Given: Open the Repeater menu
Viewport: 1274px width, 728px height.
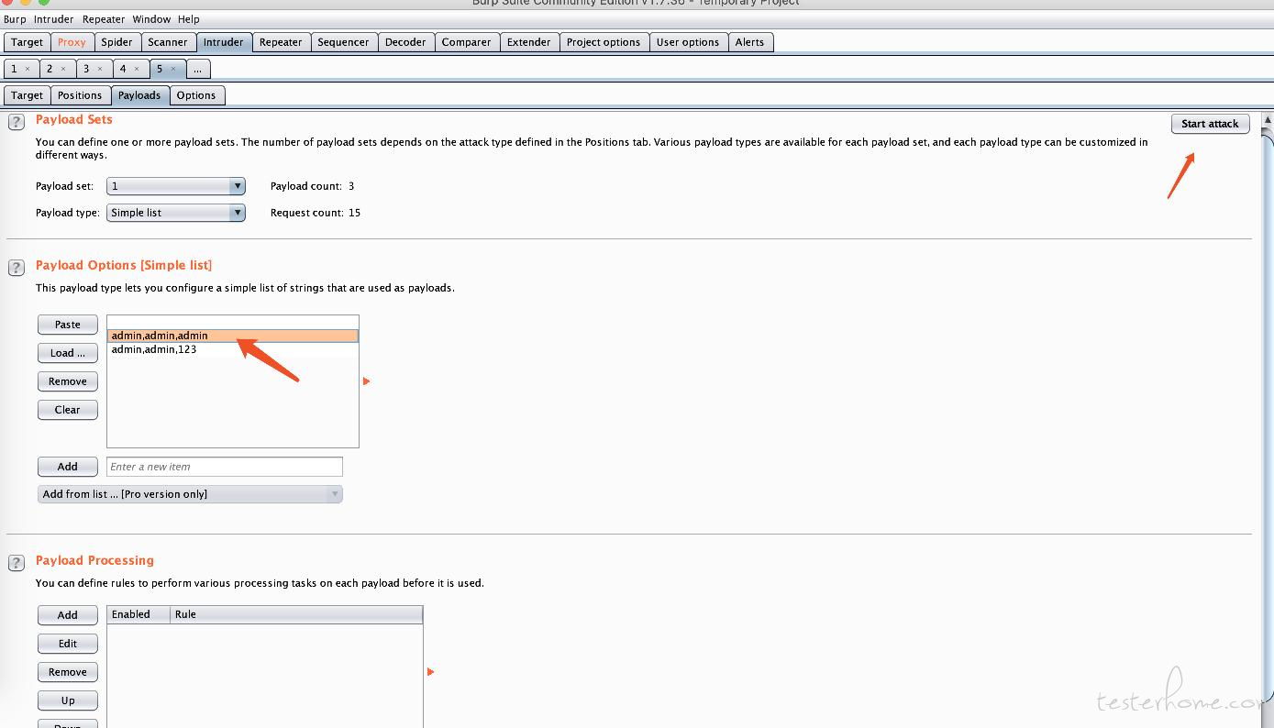Looking at the screenshot, I should tap(104, 19).
